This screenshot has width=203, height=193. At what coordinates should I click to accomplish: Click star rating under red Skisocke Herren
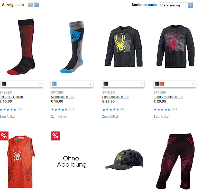click(x=8, y=110)
